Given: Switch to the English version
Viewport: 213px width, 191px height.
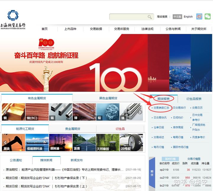Looking at the screenshot, I should 188,17.
